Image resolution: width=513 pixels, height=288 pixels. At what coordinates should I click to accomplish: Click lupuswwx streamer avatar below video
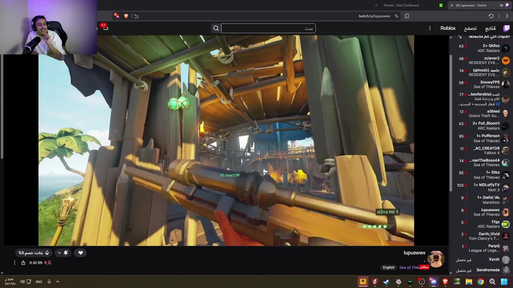pos(436,259)
